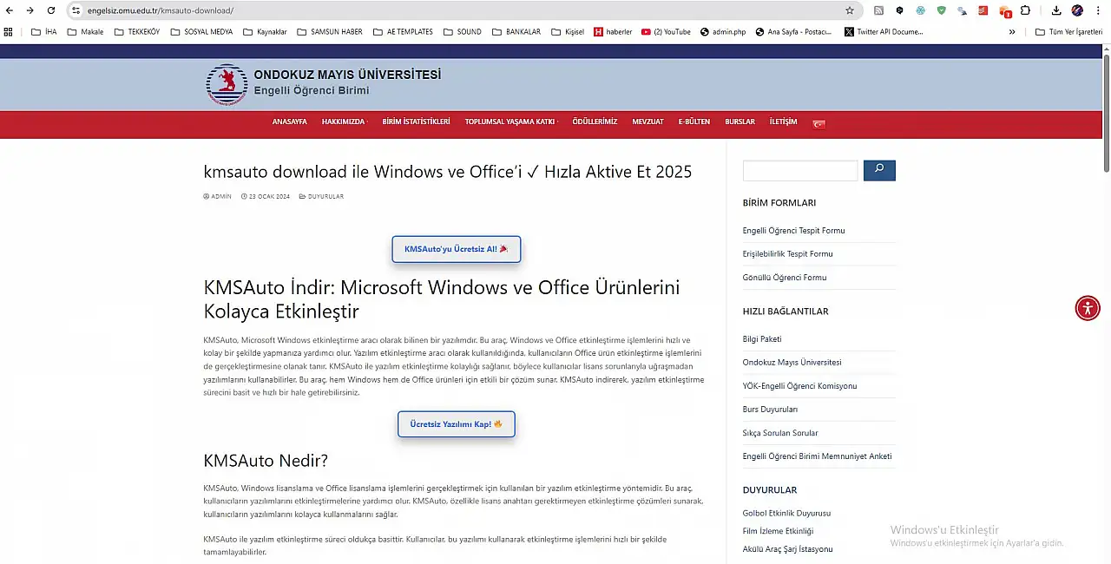Image resolution: width=1111 pixels, height=564 pixels.
Task: Open the Engelli Öğrenci Tespit Formu link
Action: tap(793, 231)
